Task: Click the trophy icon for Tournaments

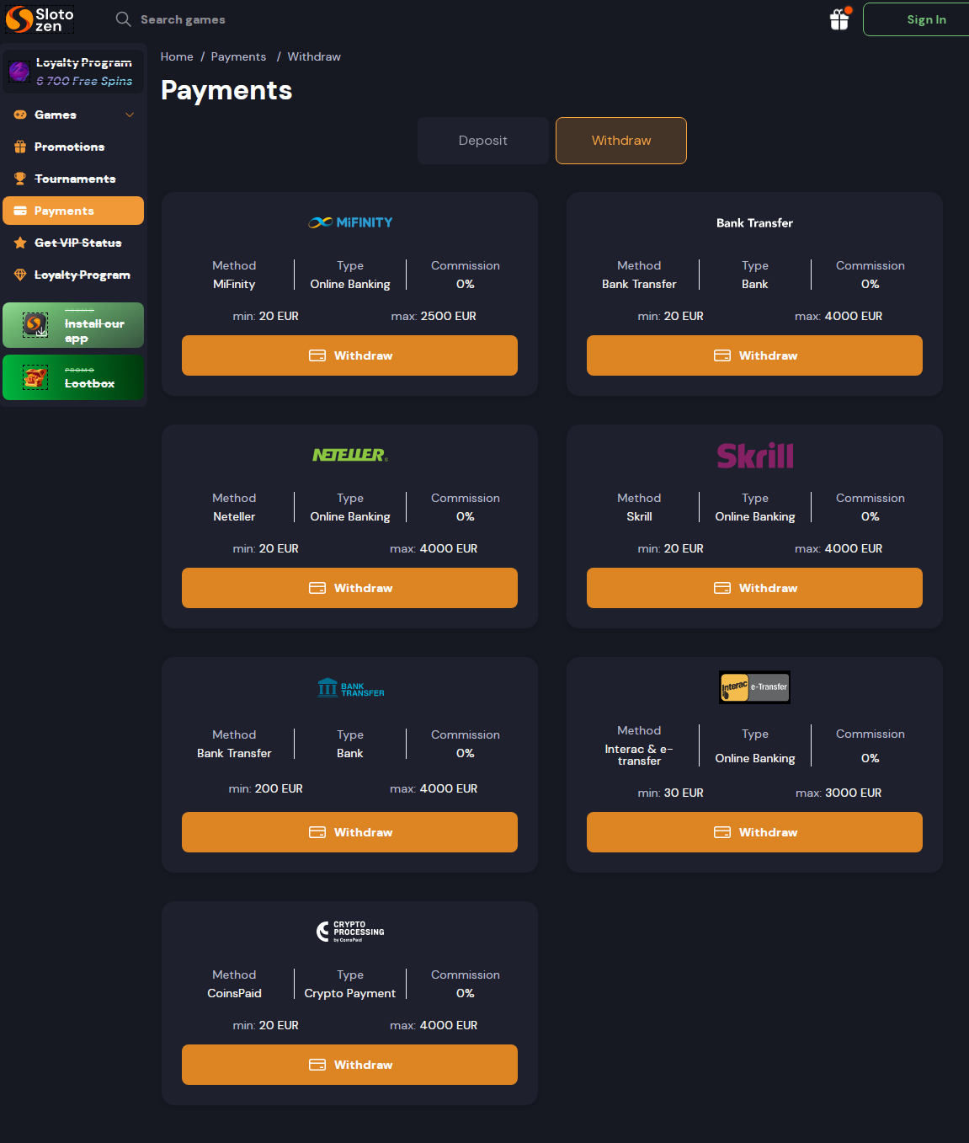Action: point(20,179)
